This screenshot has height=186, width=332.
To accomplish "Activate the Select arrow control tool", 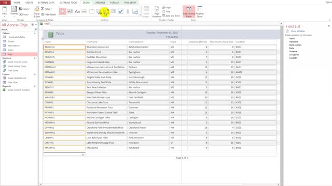I will (62, 11).
